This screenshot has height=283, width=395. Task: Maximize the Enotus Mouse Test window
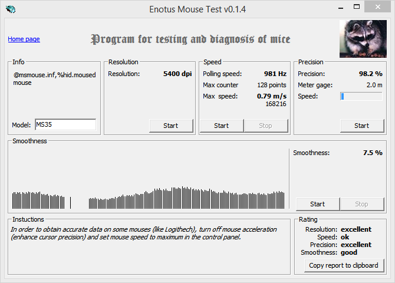357,7
